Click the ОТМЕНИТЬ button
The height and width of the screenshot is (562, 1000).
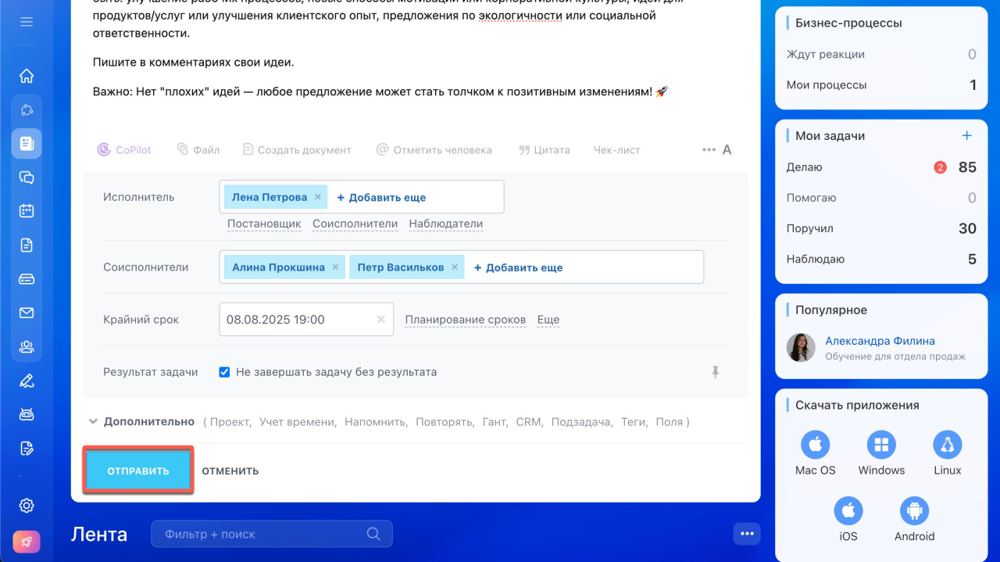[x=230, y=471]
